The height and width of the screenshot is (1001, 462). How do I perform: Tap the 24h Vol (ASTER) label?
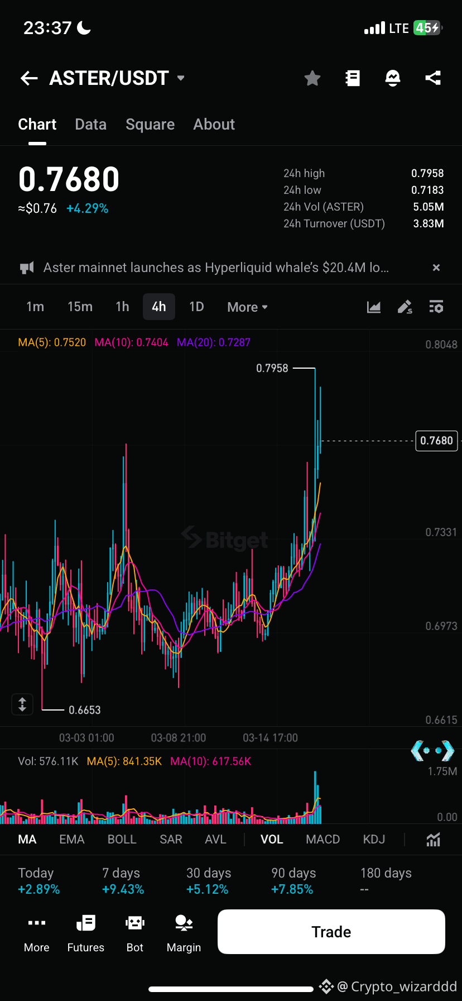(x=324, y=207)
